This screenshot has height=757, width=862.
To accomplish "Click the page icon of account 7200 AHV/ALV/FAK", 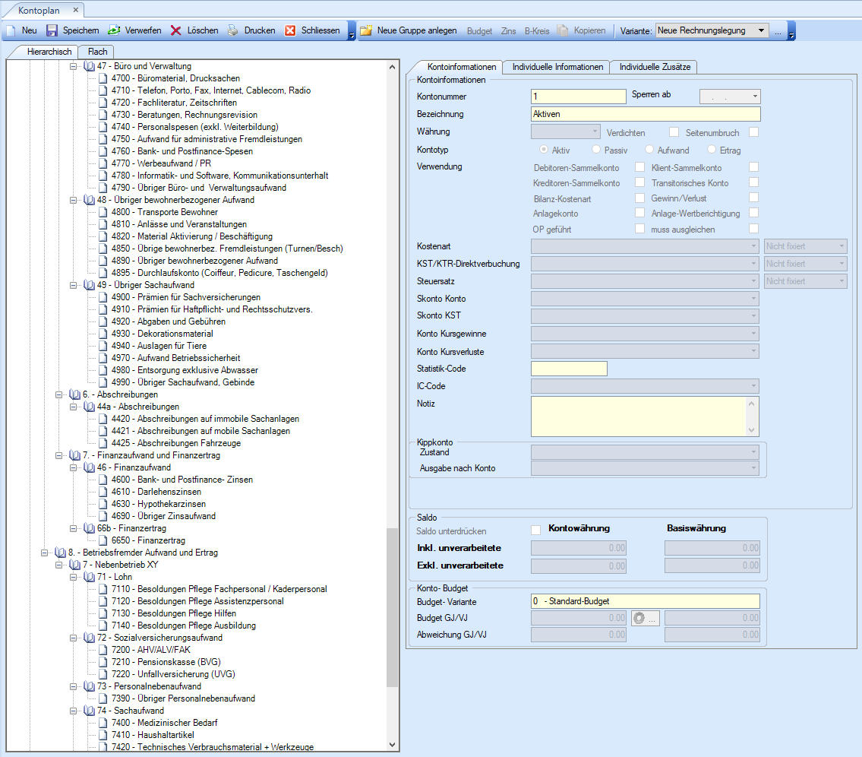I will [103, 650].
